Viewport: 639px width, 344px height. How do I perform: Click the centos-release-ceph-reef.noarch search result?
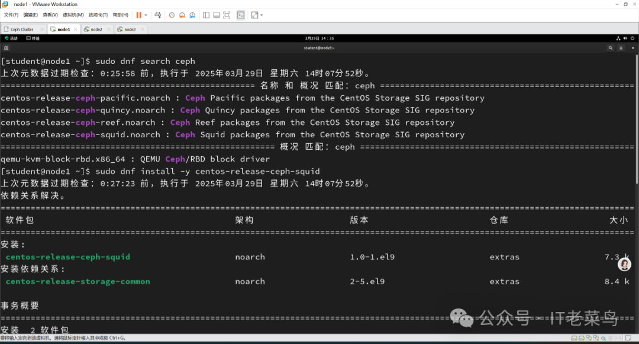tap(78, 123)
